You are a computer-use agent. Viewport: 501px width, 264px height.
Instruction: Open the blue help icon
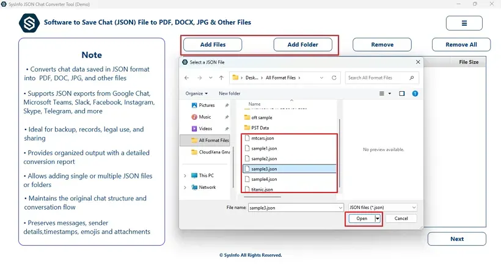[415, 94]
